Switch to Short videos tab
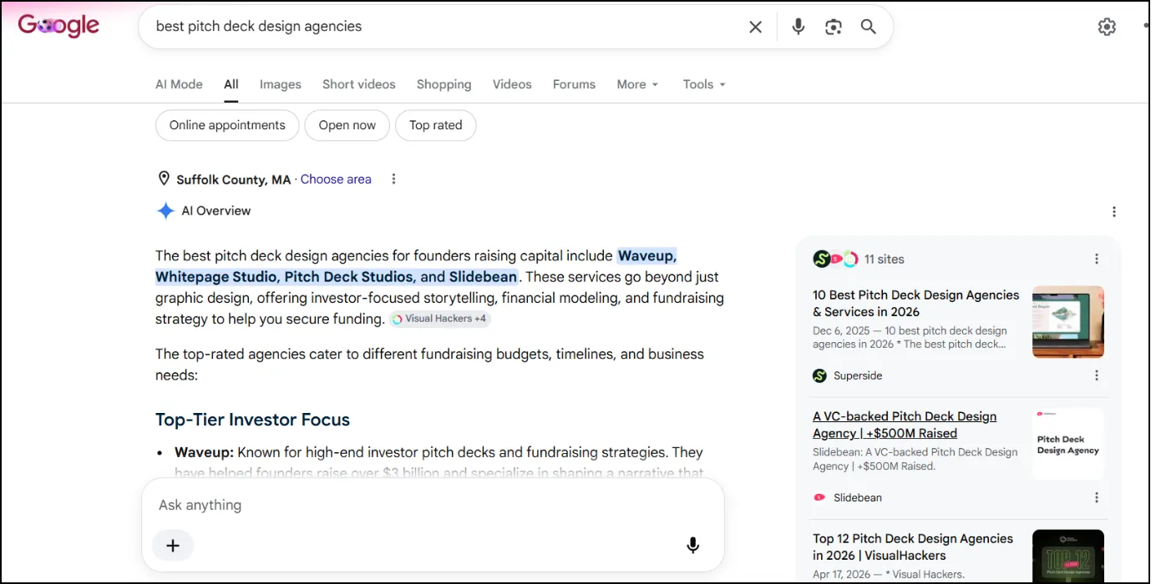1156x584 pixels. pyautogui.click(x=359, y=84)
